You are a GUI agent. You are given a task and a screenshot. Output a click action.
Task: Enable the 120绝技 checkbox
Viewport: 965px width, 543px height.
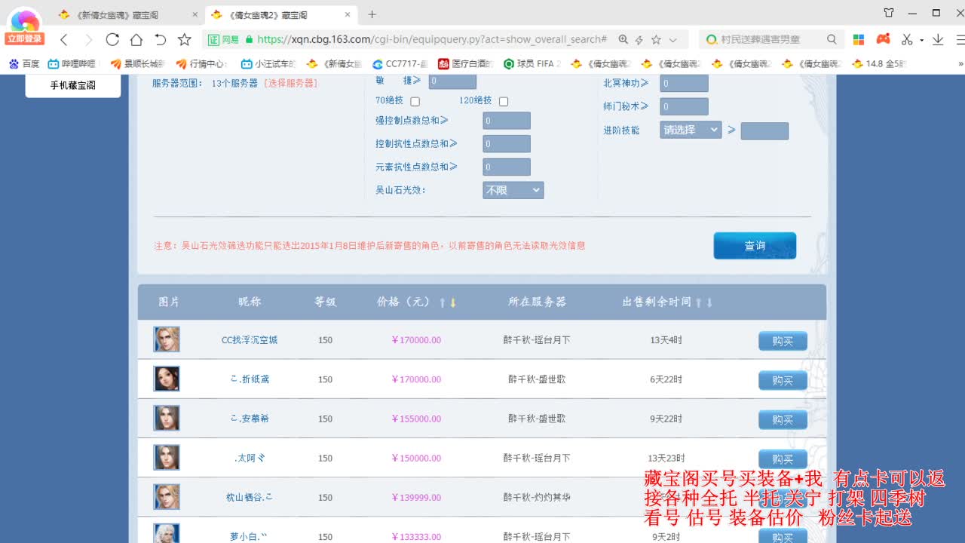coord(503,100)
